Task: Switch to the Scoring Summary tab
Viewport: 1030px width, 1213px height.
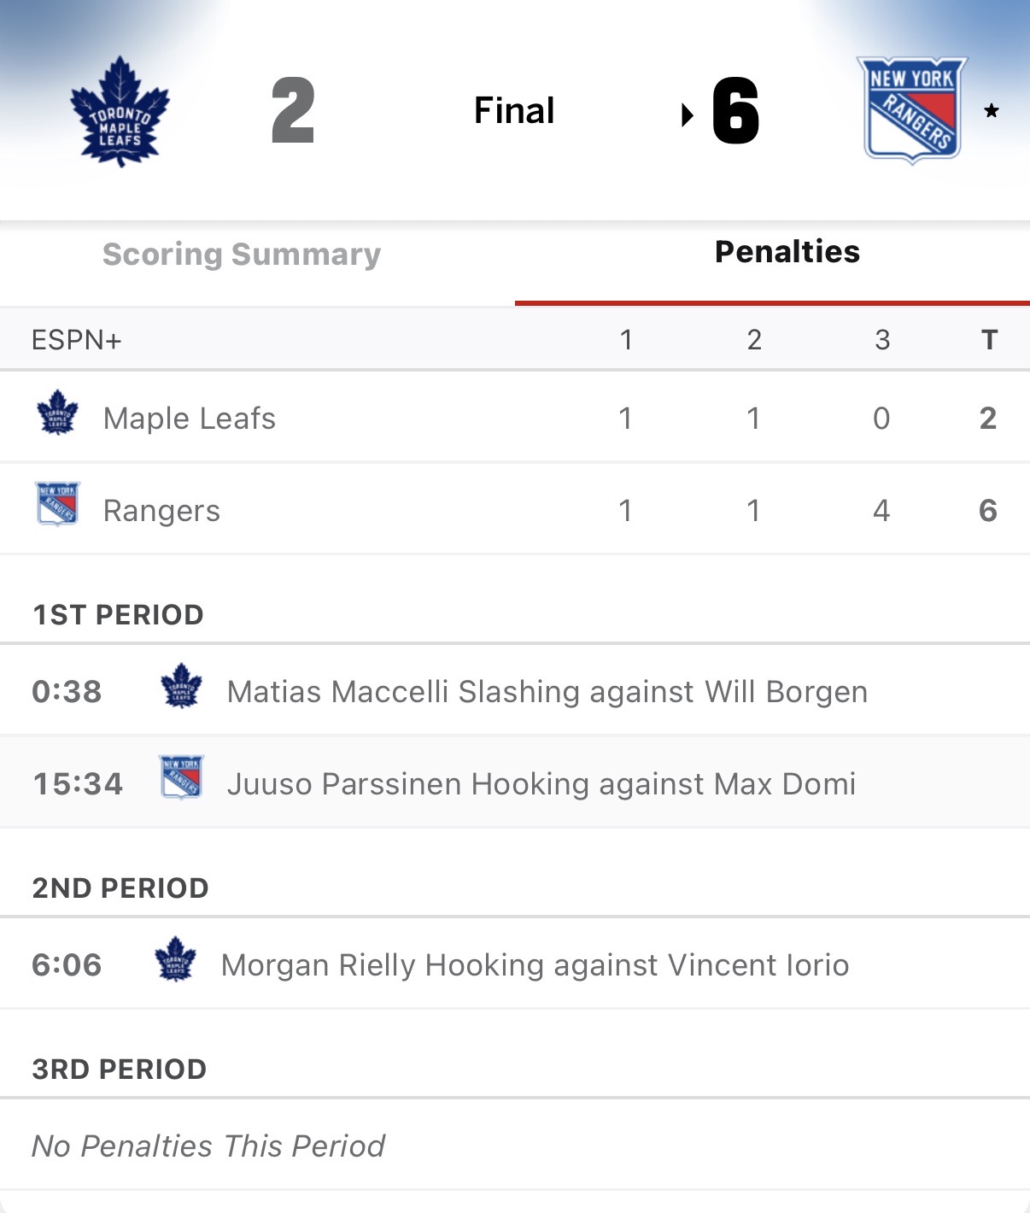Action: click(242, 255)
